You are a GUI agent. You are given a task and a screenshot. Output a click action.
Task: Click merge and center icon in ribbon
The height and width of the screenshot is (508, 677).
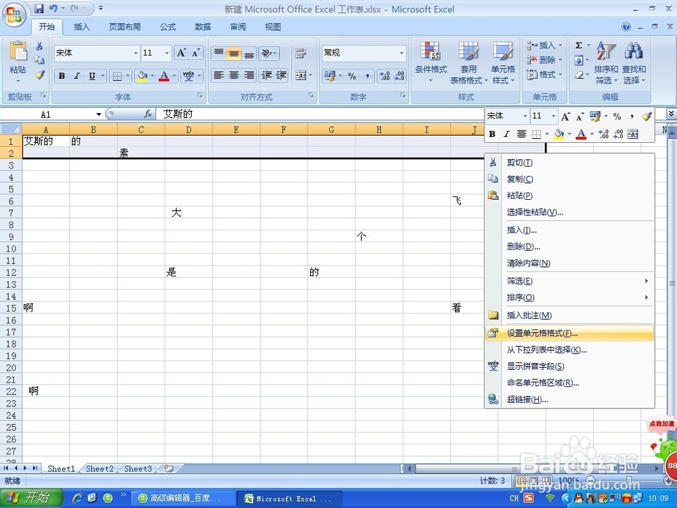(x=301, y=75)
